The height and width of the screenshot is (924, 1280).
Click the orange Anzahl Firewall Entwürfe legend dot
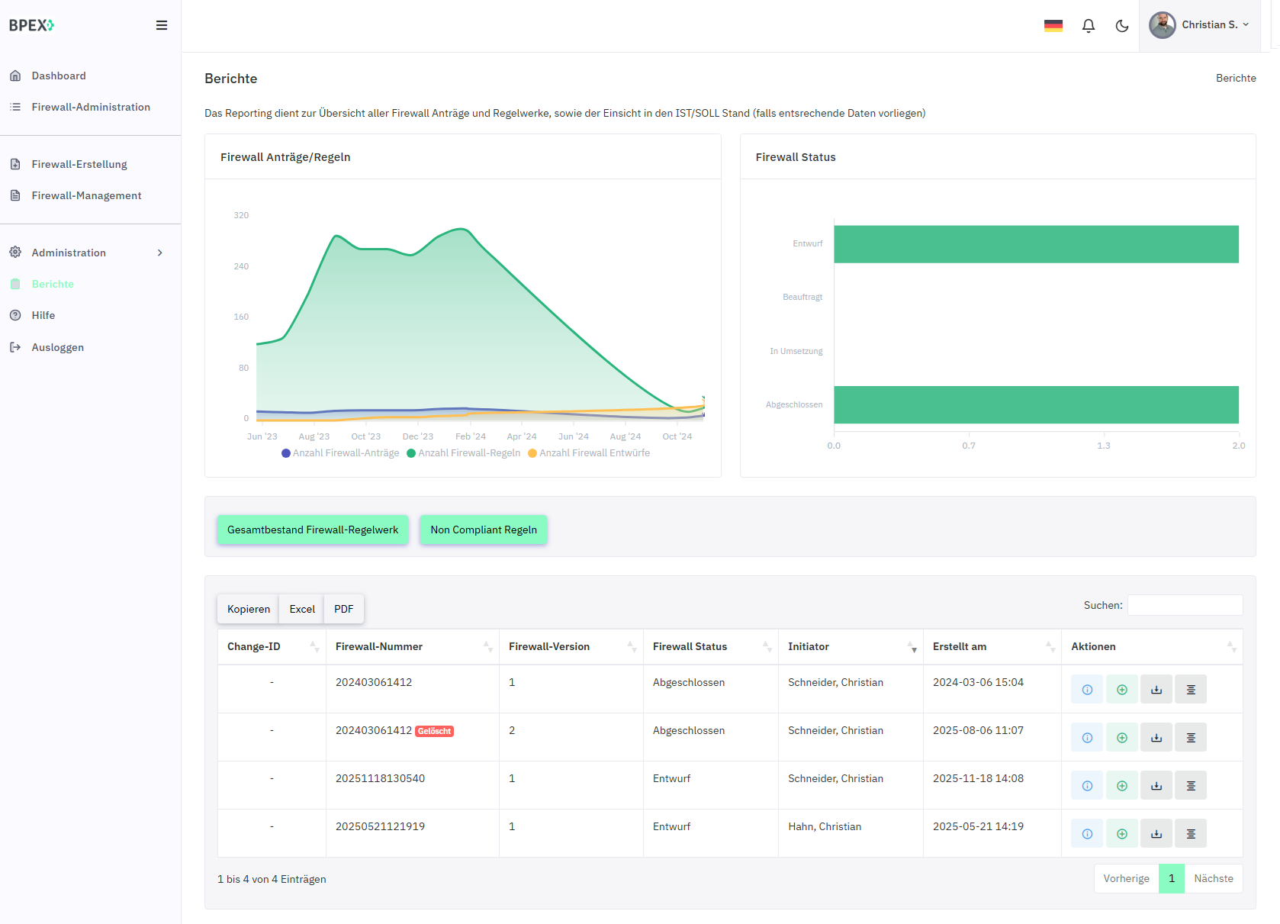pos(532,453)
